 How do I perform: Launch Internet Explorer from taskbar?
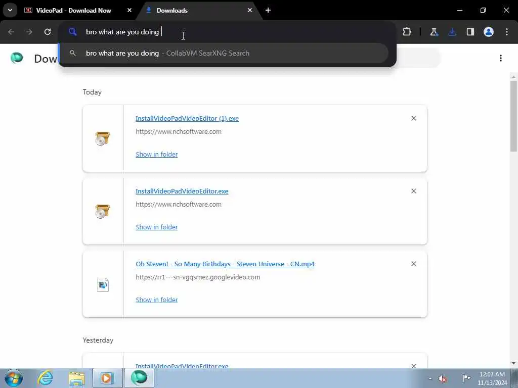click(45, 378)
